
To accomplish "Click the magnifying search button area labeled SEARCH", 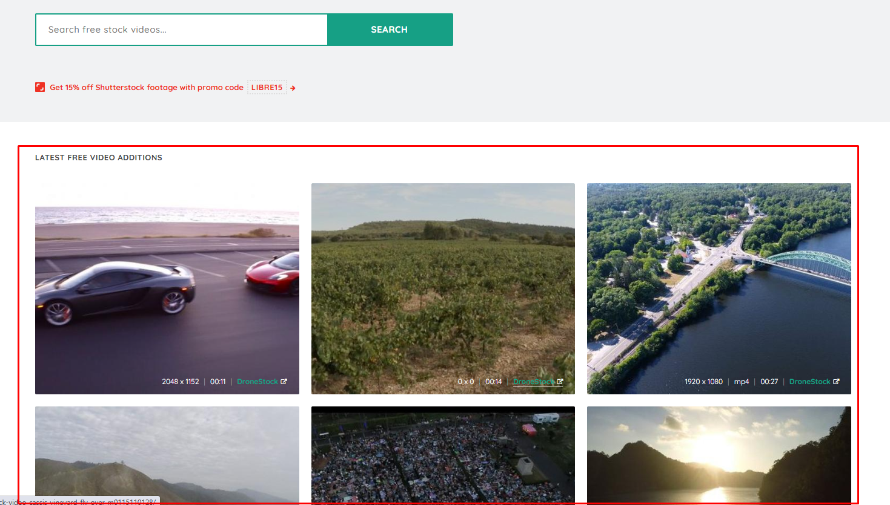I will tap(390, 29).
